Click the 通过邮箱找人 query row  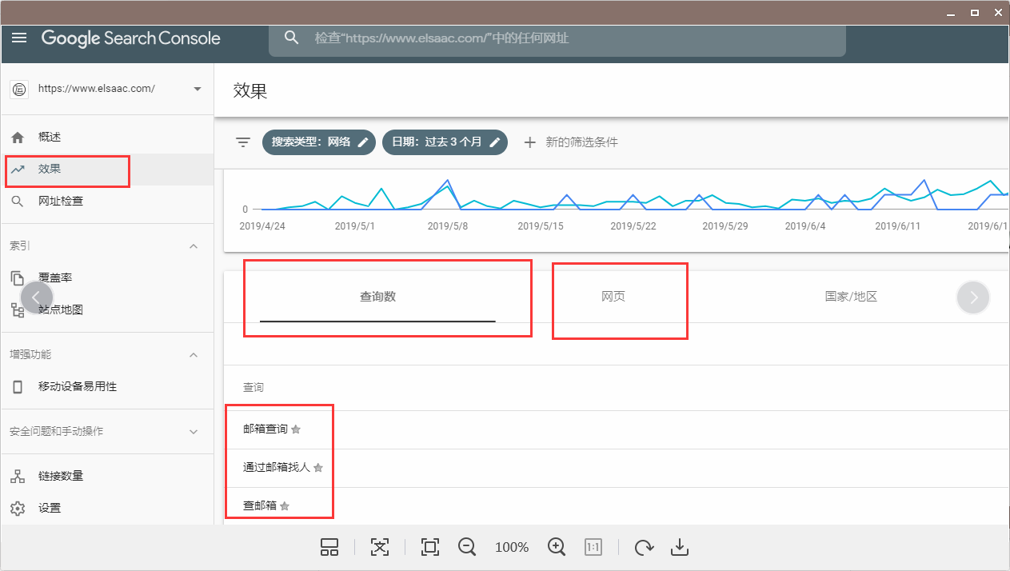[x=617, y=468]
